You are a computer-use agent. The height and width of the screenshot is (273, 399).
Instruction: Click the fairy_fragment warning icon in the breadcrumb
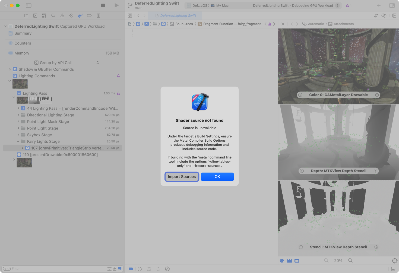(x=270, y=24)
